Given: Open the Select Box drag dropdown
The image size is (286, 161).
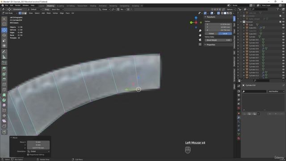Looking at the screenshot, I should pyautogui.click(x=57, y=9).
